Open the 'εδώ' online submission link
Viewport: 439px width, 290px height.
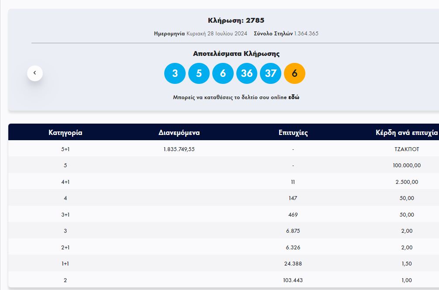coord(294,97)
